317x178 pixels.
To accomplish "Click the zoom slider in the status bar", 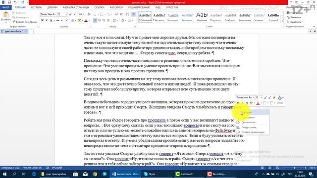I will 295,168.
